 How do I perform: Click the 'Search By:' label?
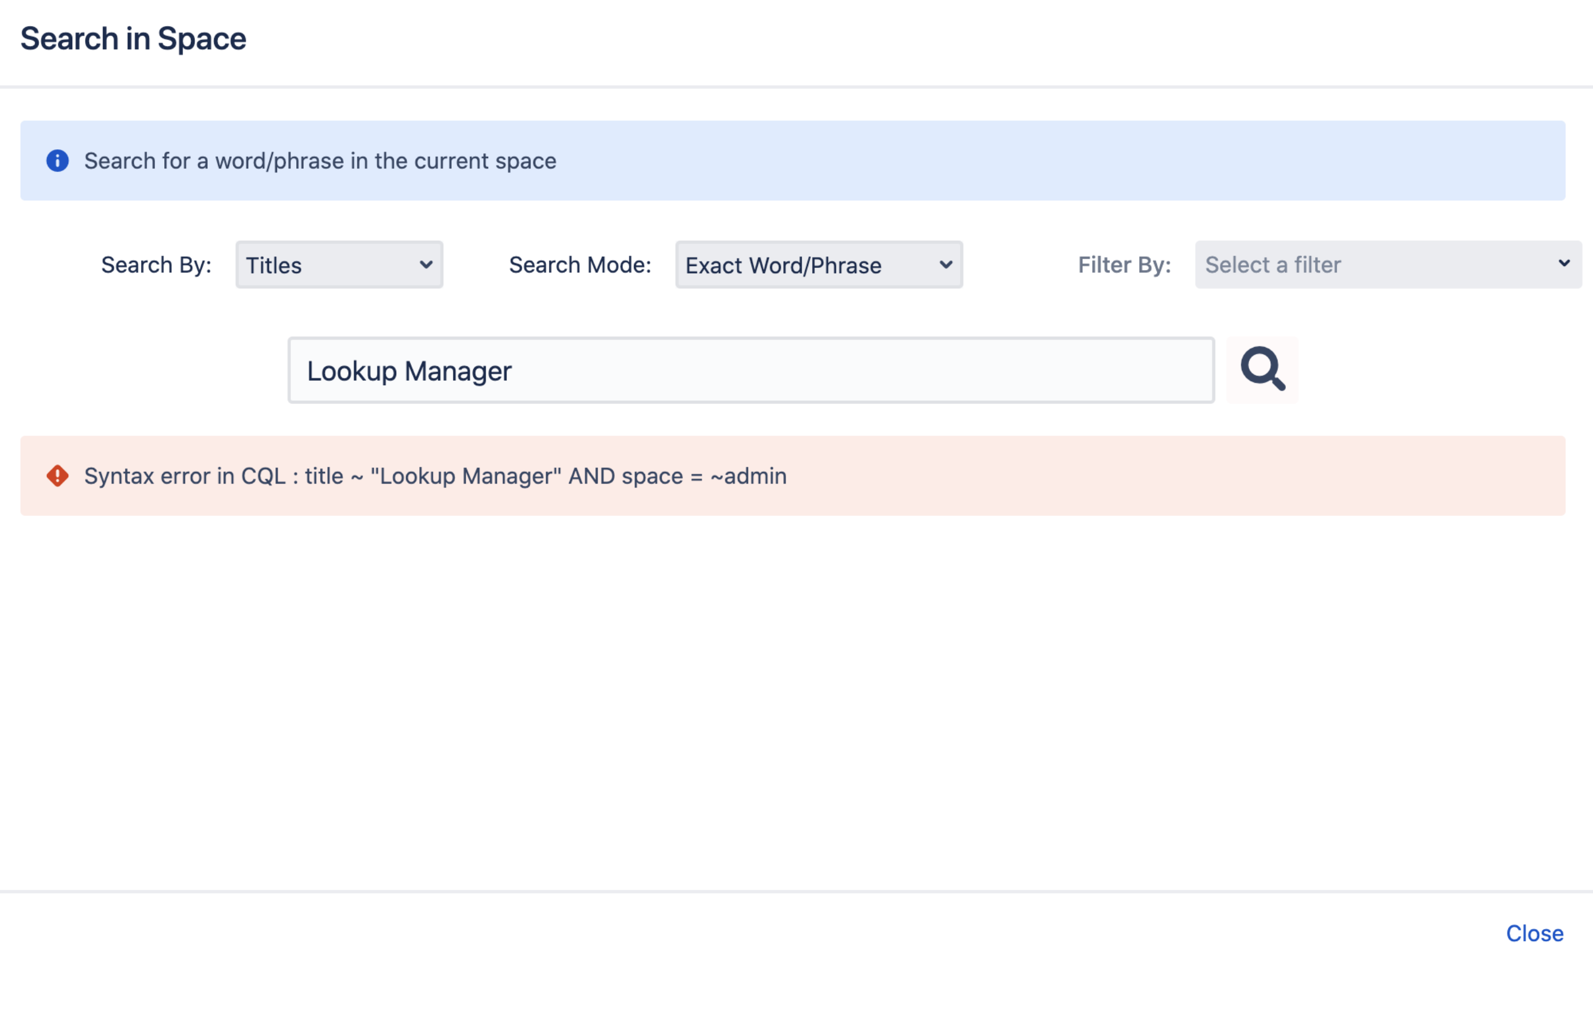coord(156,265)
